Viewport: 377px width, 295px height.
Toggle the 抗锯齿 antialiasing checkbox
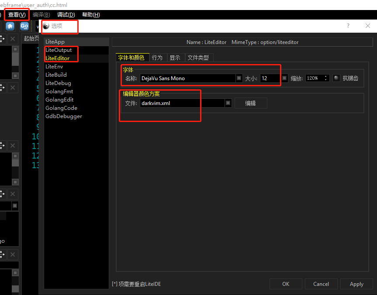coord(336,78)
